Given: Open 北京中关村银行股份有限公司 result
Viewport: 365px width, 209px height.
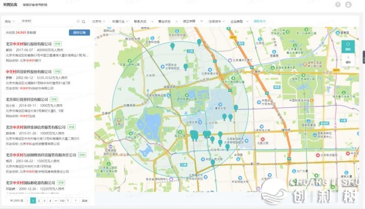Looking at the screenshot, I should point(28,44).
